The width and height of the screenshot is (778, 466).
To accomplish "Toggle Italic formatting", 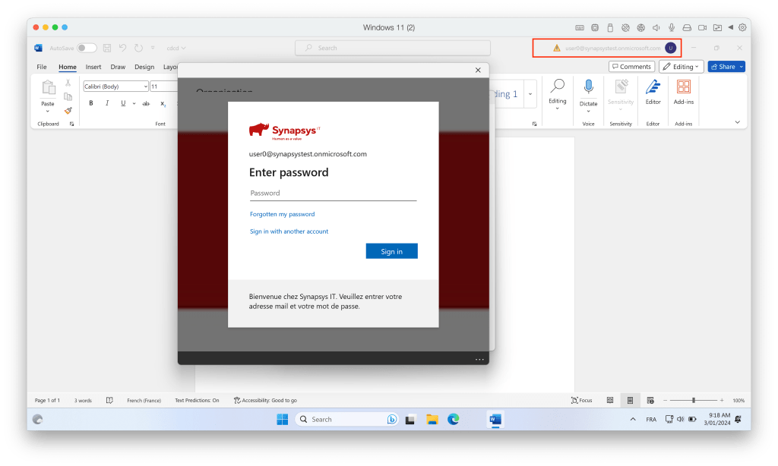I will point(106,103).
